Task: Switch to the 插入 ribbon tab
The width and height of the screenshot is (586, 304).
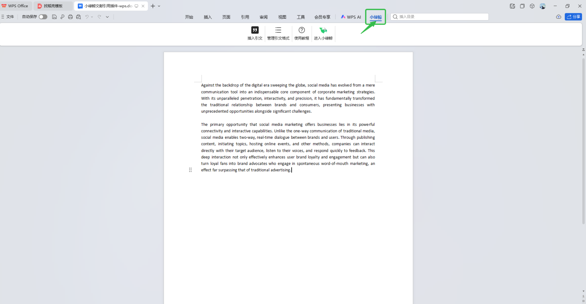Action: (208, 17)
